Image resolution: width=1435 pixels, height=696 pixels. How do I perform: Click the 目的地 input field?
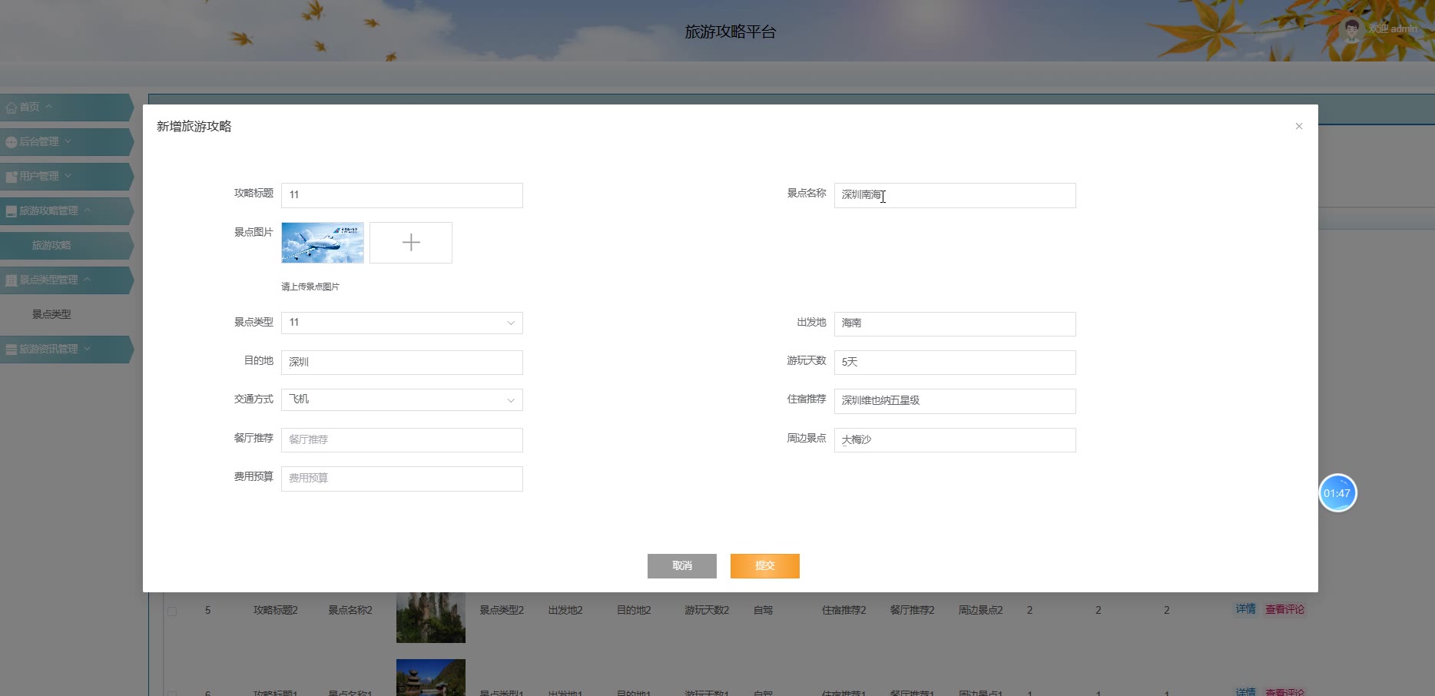point(402,363)
